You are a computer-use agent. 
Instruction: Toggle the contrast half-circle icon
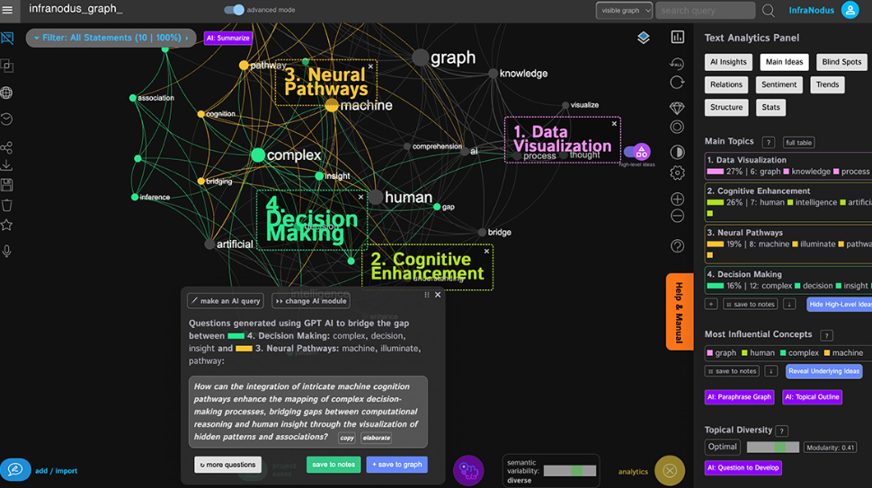(x=677, y=152)
